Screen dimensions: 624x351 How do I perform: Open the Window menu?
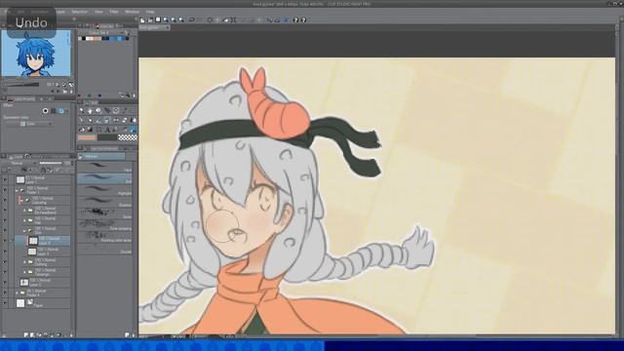point(132,12)
